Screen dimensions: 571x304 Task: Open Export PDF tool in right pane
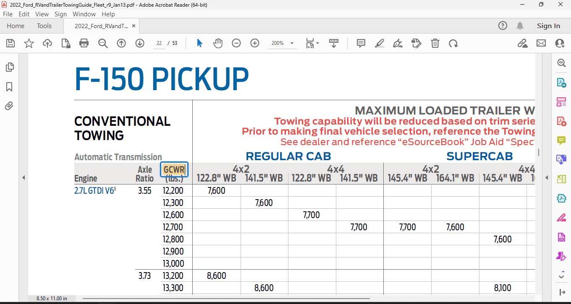coord(561,82)
